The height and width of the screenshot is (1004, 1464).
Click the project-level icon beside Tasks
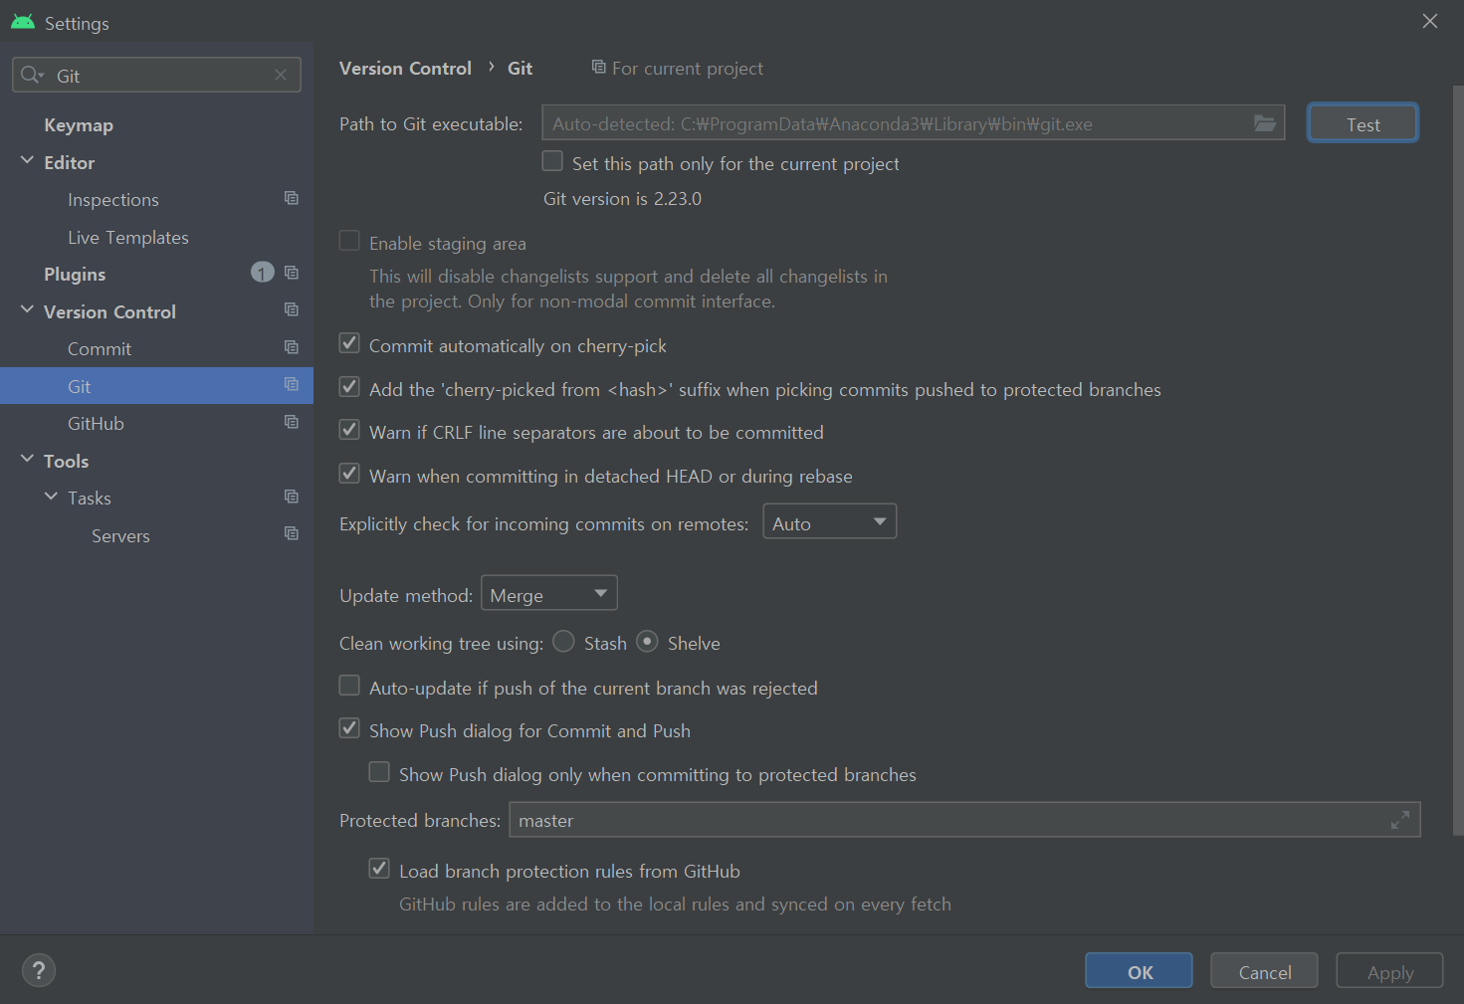pyautogui.click(x=292, y=497)
